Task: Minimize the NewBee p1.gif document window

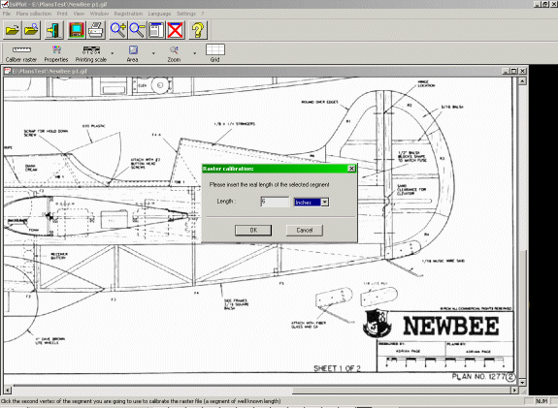Action: (x=506, y=71)
